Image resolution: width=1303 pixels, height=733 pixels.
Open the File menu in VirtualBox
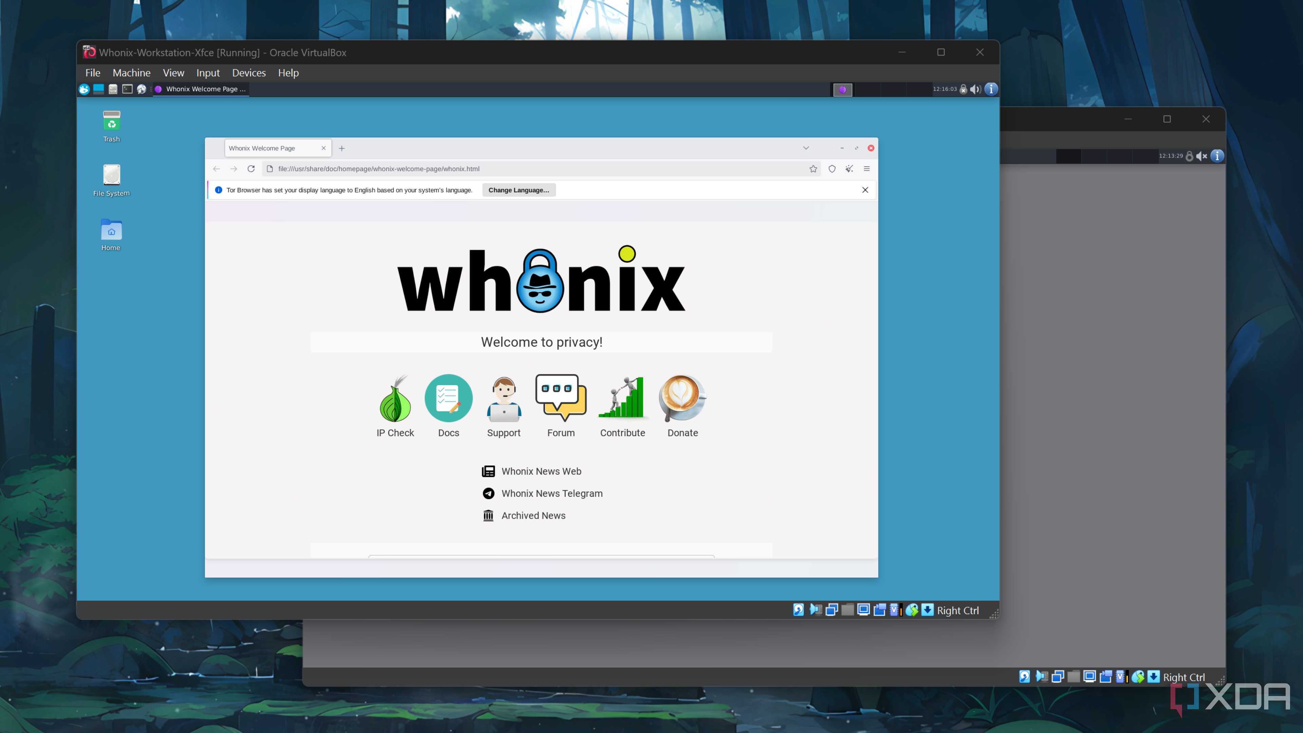tap(93, 73)
